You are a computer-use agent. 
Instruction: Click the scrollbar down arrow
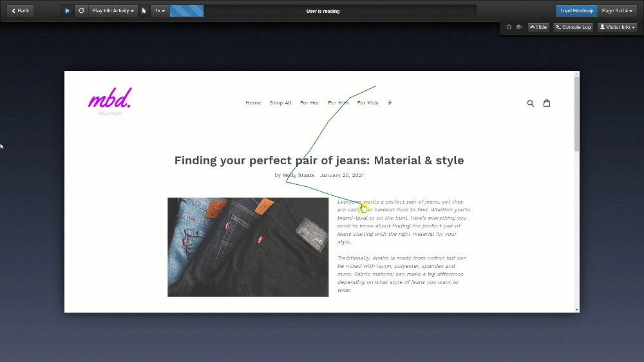[576, 310]
